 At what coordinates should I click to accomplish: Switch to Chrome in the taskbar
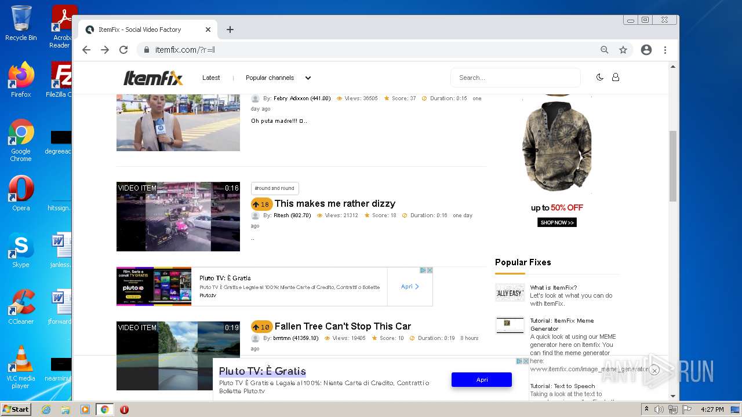point(105,409)
